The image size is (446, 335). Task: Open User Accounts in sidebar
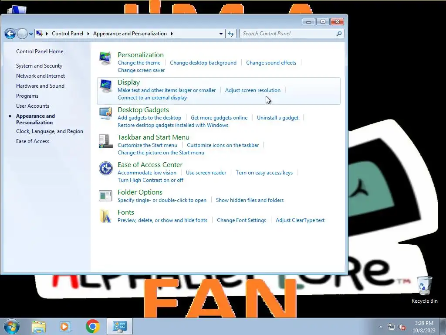(x=33, y=106)
